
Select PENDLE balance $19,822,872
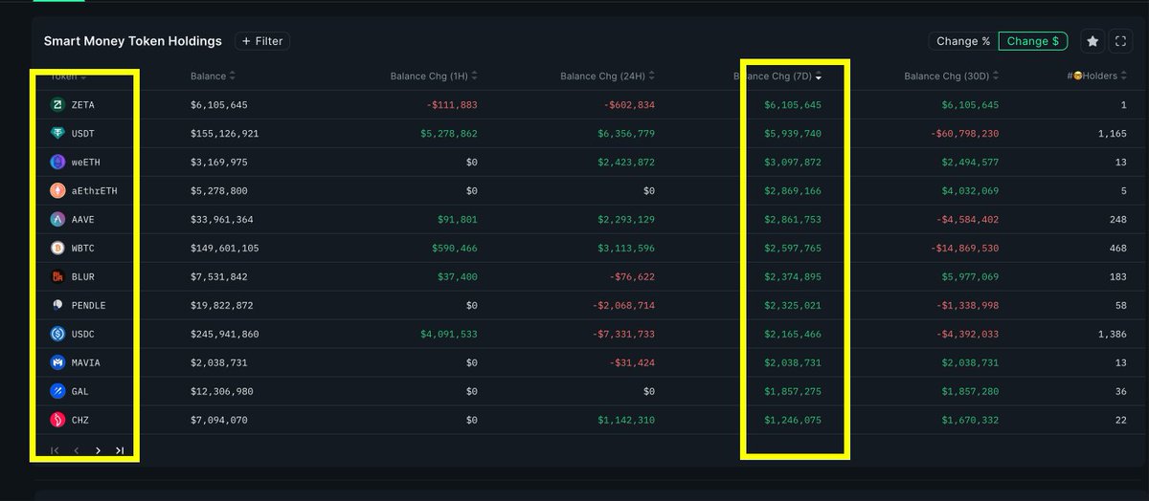(222, 306)
